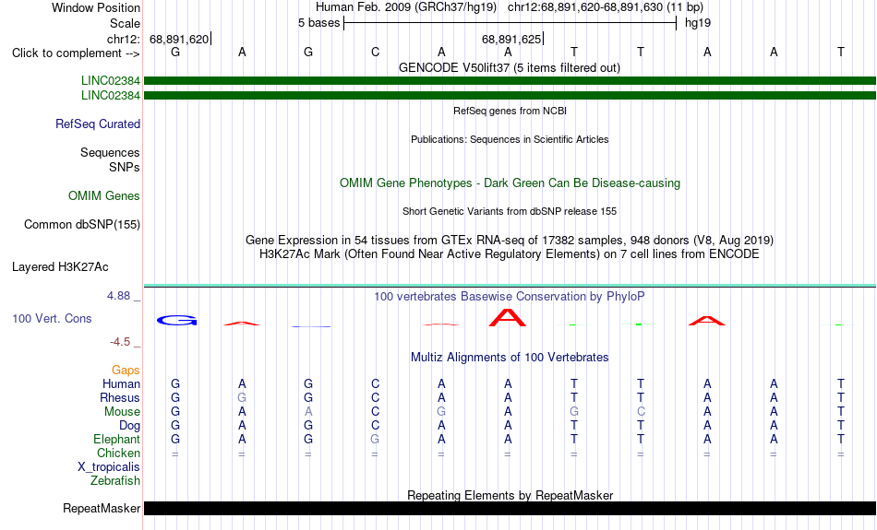Open OMIM Gene Phenotypes track title
The height and width of the screenshot is (530, 877).
(511, 183)
